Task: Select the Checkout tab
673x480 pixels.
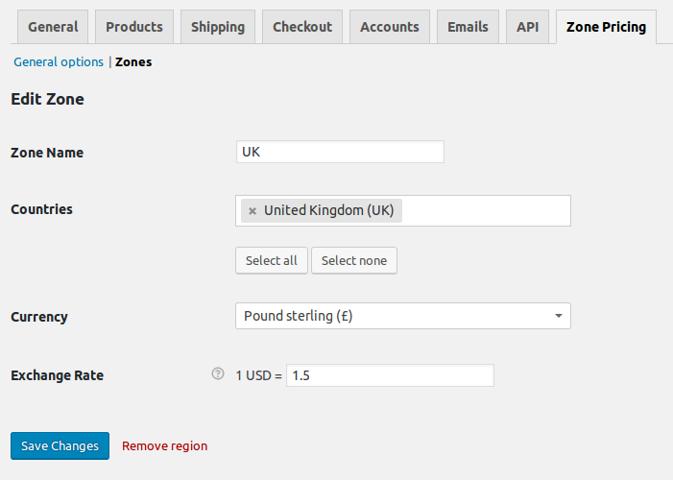Action: pos(302,27)
